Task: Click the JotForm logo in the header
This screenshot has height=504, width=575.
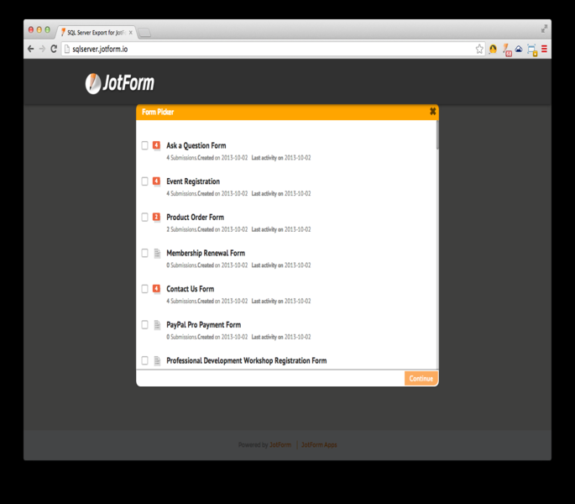Action: 119,83
